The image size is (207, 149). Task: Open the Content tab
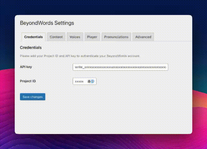[56, 37]
